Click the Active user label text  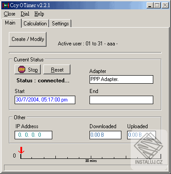click(x=88, y=44)
